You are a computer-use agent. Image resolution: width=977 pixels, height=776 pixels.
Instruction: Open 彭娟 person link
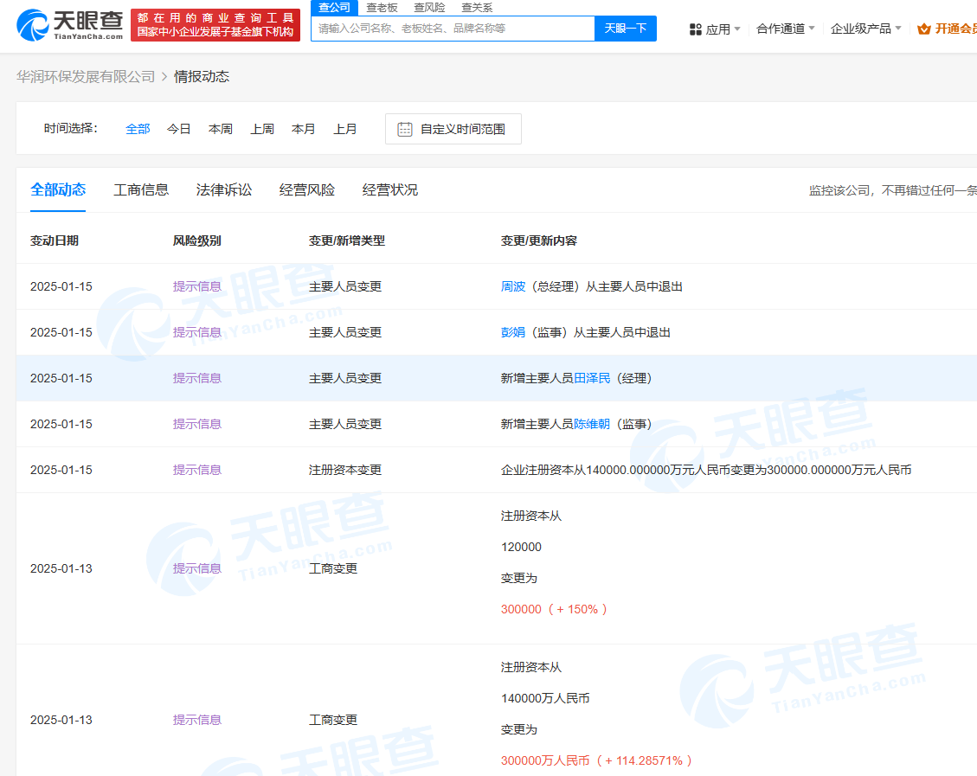coord(513,332)
